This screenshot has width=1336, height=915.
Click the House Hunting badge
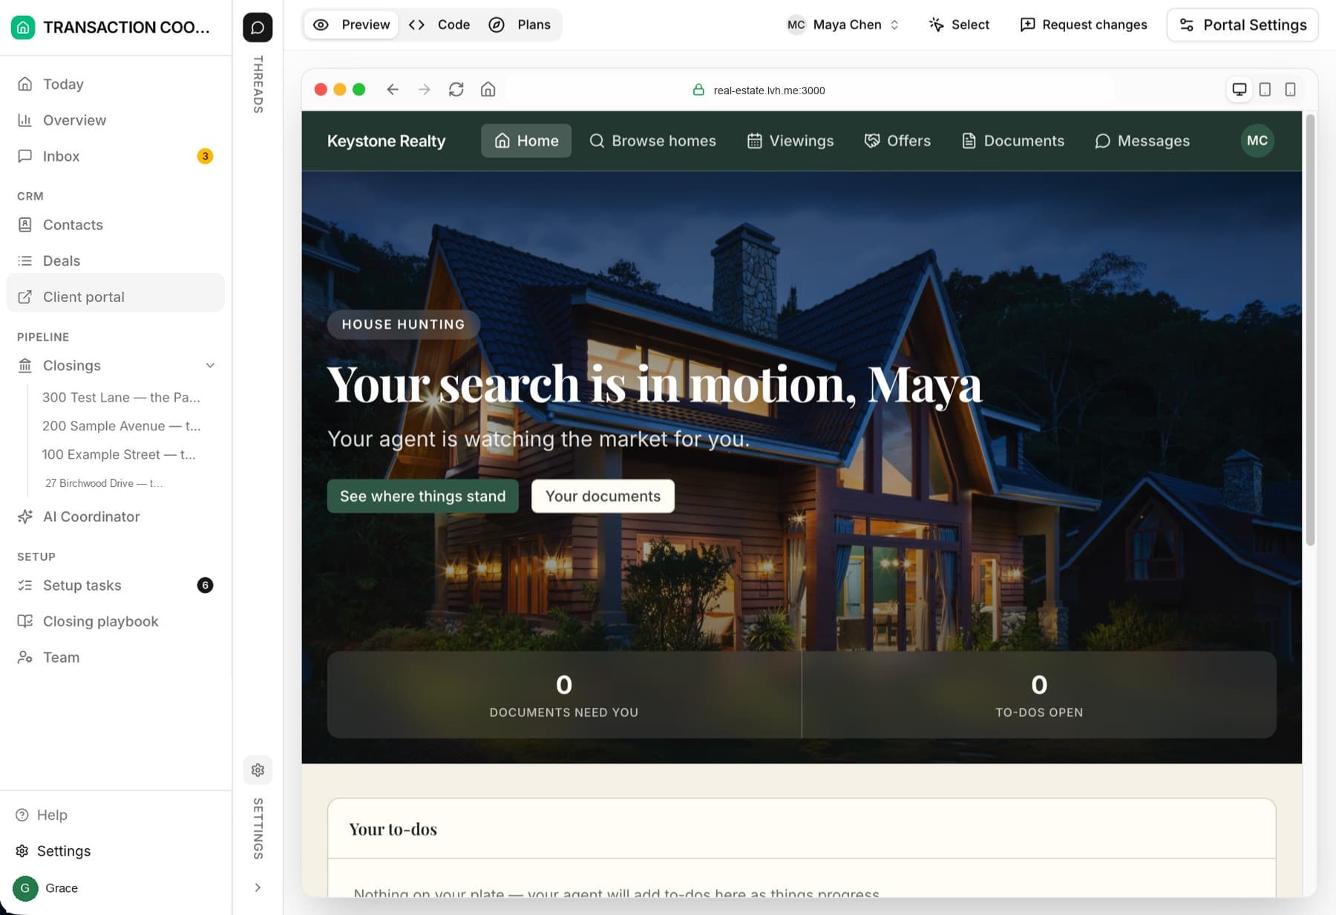403,324
